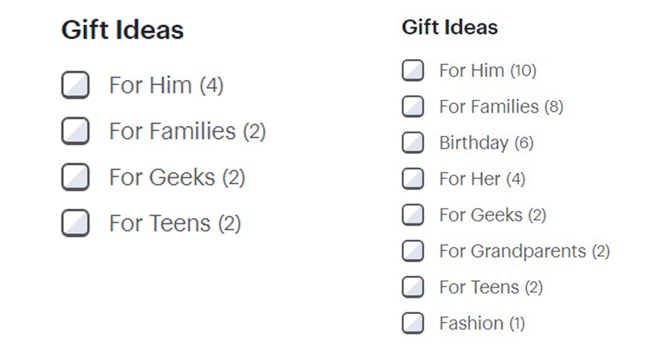Click the 'For Her (4)' label text
Viewport: 645px width, 362px height.
tap(482, 179)
